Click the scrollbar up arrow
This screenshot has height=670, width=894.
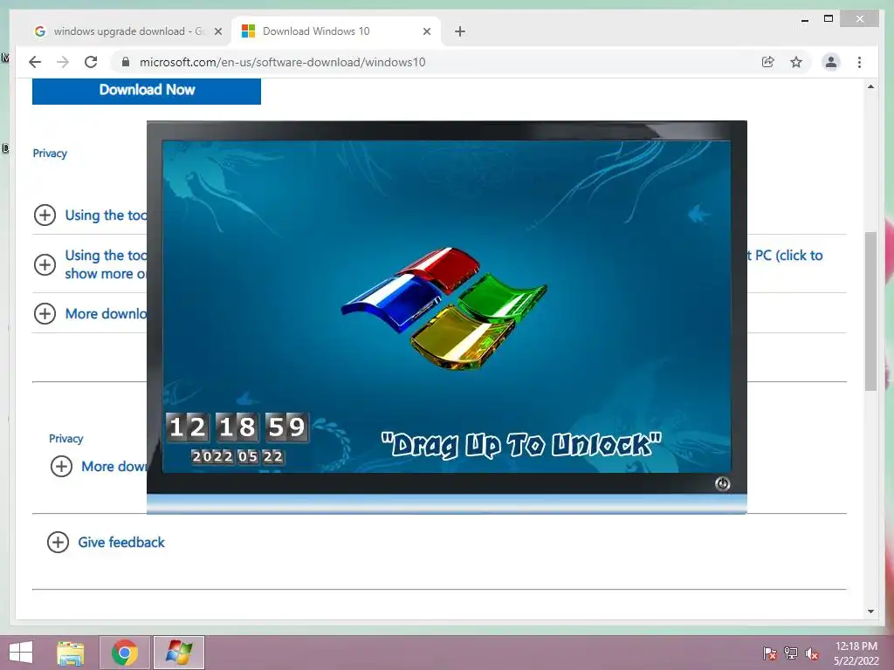pos(870,86)
